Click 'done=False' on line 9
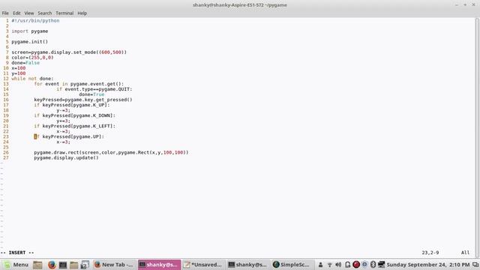 click(x=25, y=63)
